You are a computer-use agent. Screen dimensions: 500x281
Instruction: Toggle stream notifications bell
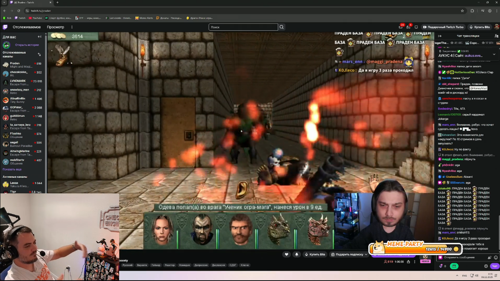[x=297, y=255]
